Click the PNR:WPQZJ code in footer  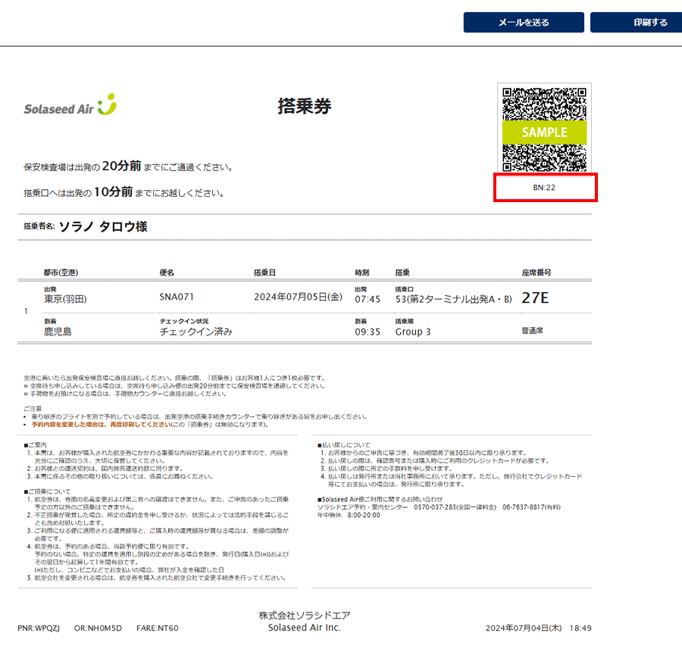pyautogui.click(x=37, y=628)
